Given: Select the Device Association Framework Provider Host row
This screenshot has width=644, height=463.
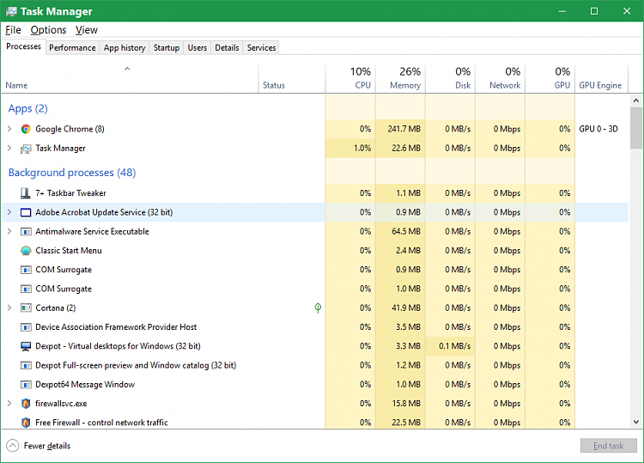Looking at the screenshot, I should 116,327.
